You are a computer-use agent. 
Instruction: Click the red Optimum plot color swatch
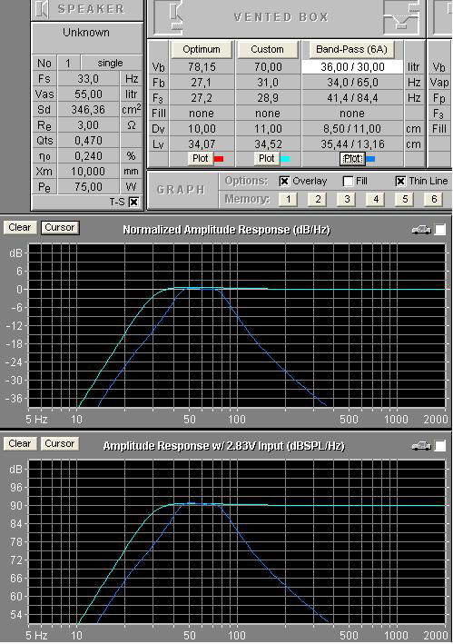[x=219, y=159]
